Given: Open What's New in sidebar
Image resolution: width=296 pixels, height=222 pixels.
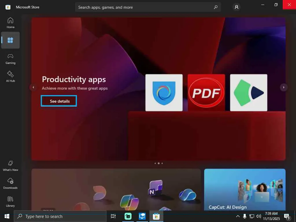Looking at the screenshot, I should tap(10, 166).
